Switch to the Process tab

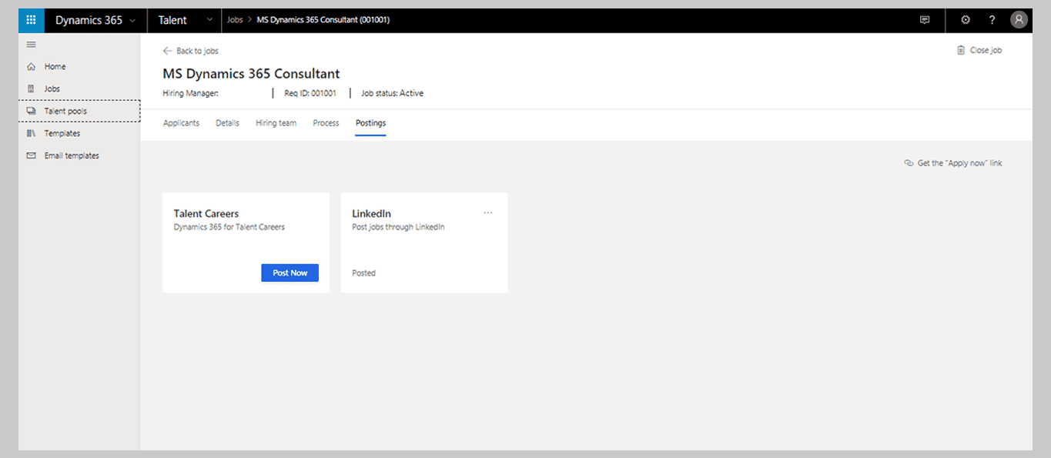[x=326, y=123]
